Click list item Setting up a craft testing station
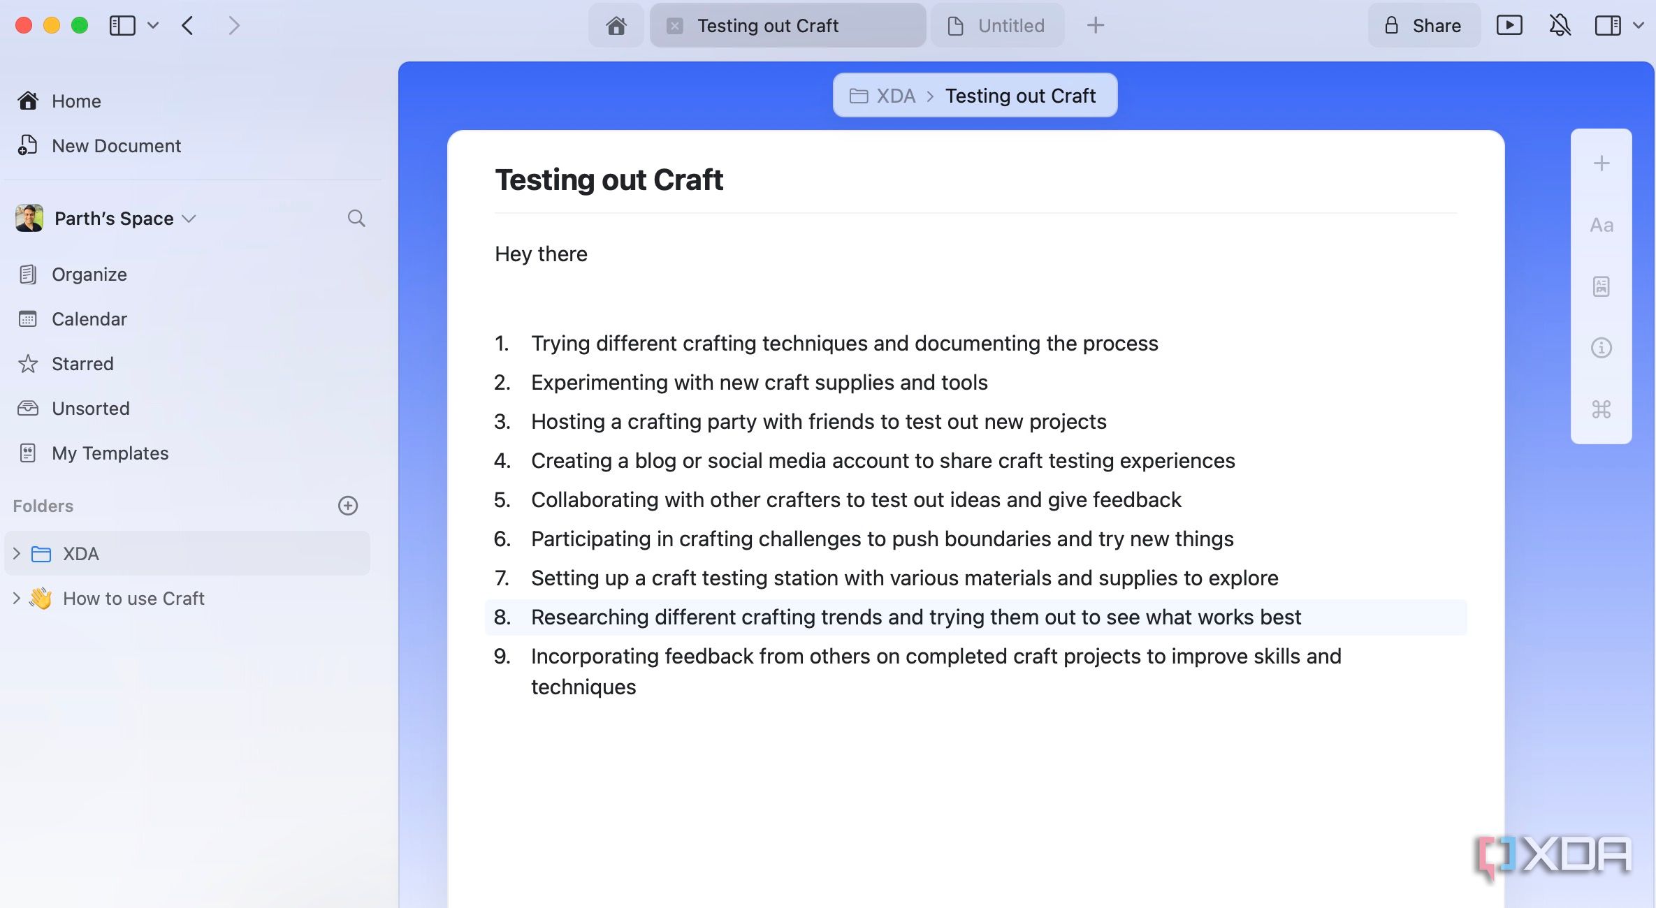Screen dimensions: 1656x908 [905, 578]
